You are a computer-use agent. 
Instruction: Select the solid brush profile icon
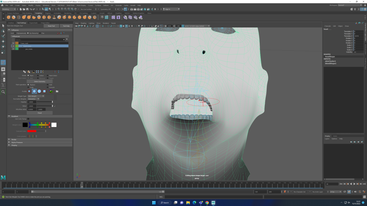pos(39,91)
